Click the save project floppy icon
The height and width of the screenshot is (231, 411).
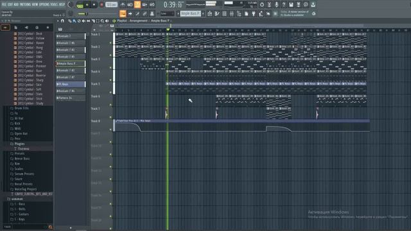(291, 4)
